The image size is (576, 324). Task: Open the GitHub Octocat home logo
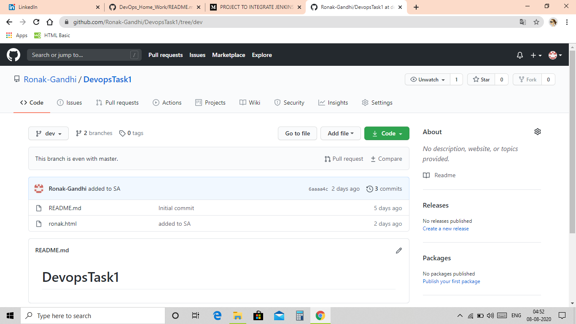[x=13, y=55]
